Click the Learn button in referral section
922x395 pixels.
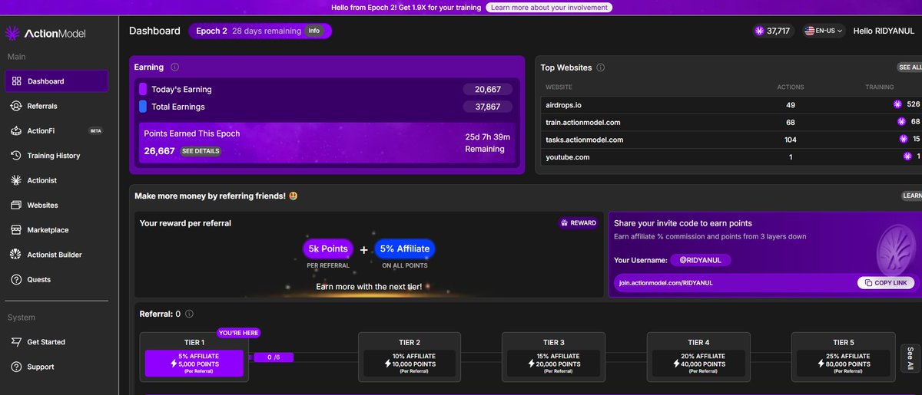point(912,196)
